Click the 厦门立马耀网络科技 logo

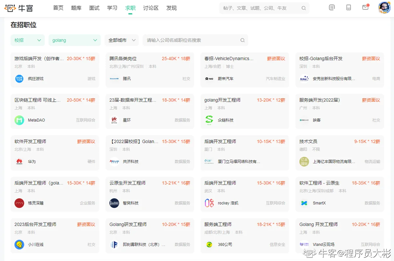pos(209,162)
